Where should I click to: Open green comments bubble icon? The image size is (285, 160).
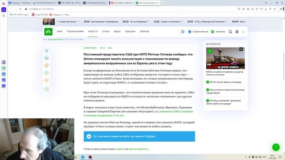point(47,89)
